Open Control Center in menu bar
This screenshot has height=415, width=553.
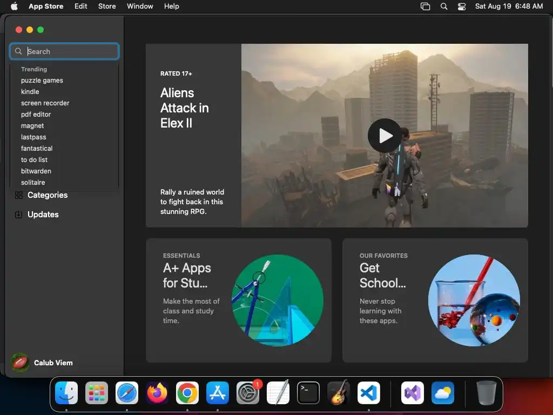tap(462, 6)
